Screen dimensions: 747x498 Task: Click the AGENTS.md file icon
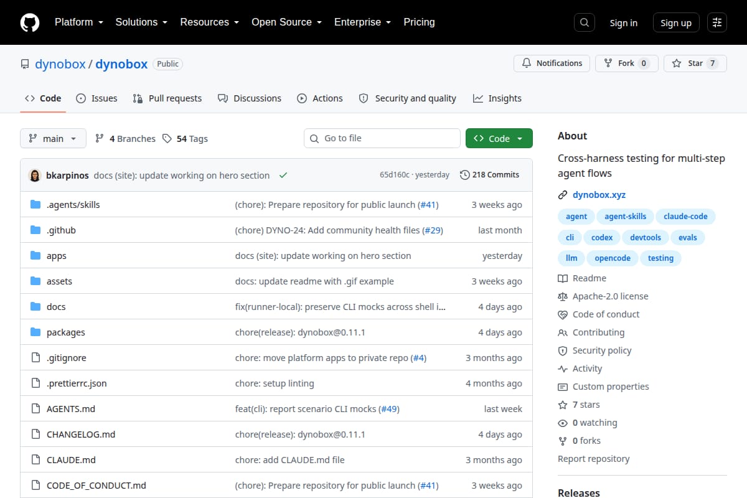pos(35,408)
